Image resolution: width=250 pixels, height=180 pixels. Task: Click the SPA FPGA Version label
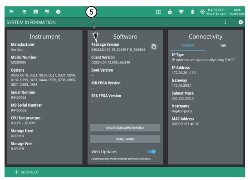point(106,96)
